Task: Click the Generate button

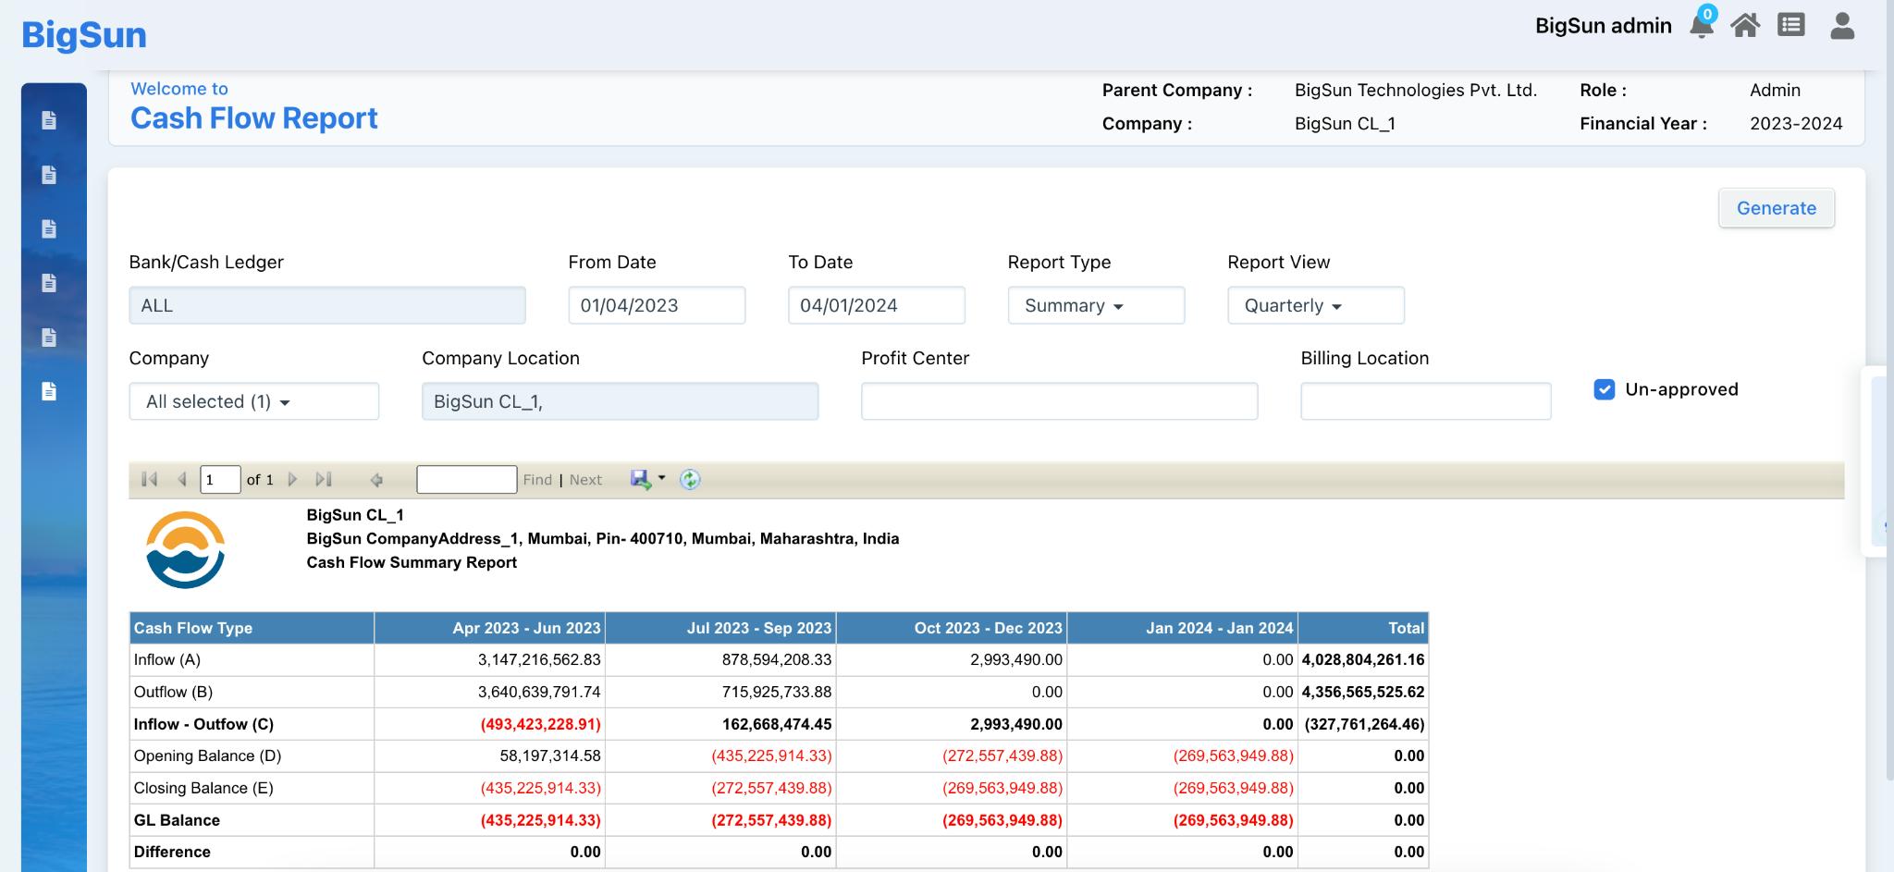Action: pyautogui.click(x=1776, y=208)
